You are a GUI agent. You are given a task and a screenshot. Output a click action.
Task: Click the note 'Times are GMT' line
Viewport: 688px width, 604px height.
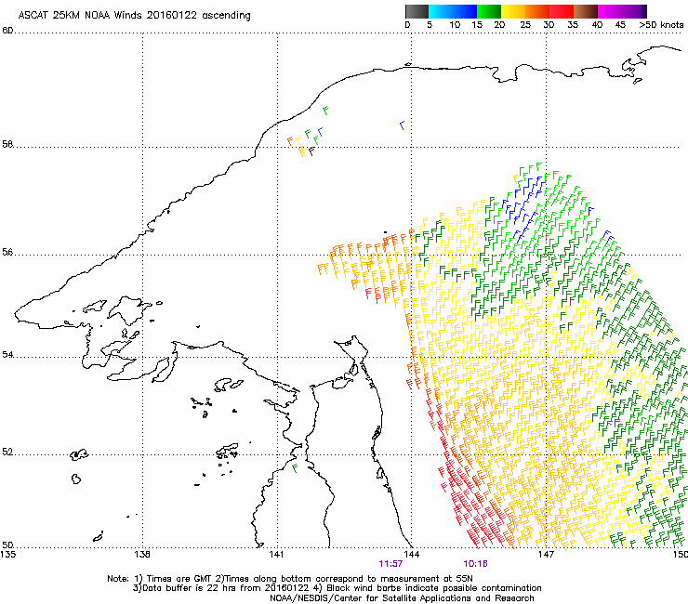[x=290, y=579]
